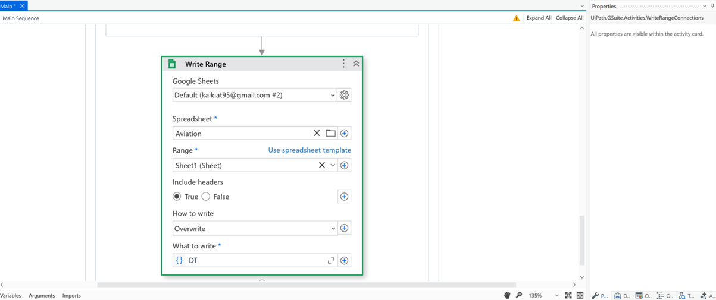716x300 pixels.
Task: Expand the How to write Overwrite dropdown
Action: 333,228
